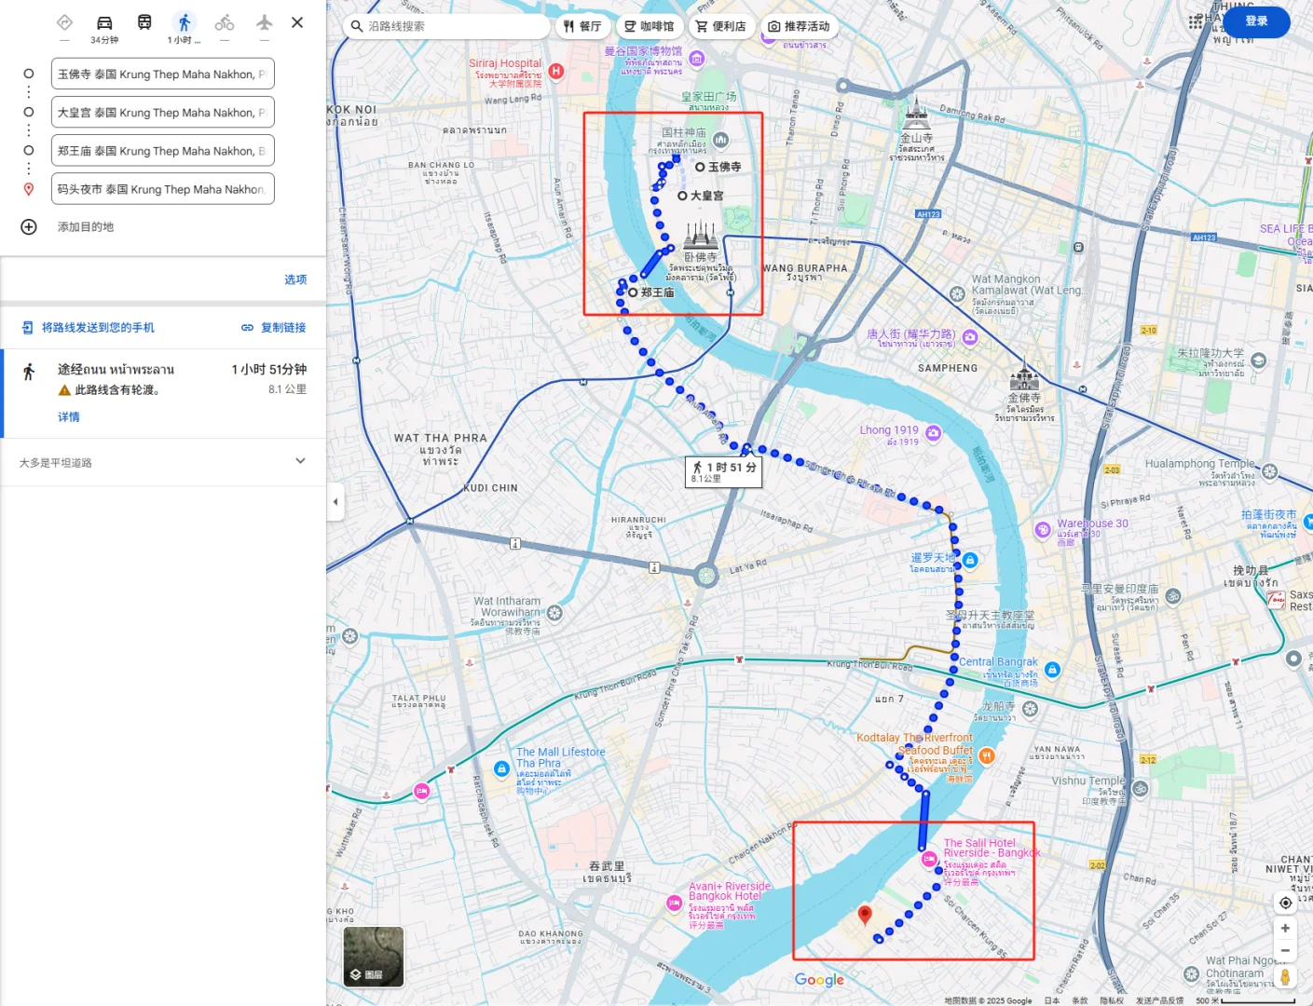Image resolution: width=1313 pixels, height=1006 pixels.
Task: Show my current location on map
Action: (x=1285, y=903)
